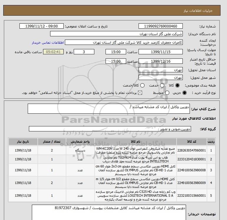The height and width of the screenshot is (220, 227).
Task: Click the WM-KC20N microphone power supply item name
Action: [136, 151]
